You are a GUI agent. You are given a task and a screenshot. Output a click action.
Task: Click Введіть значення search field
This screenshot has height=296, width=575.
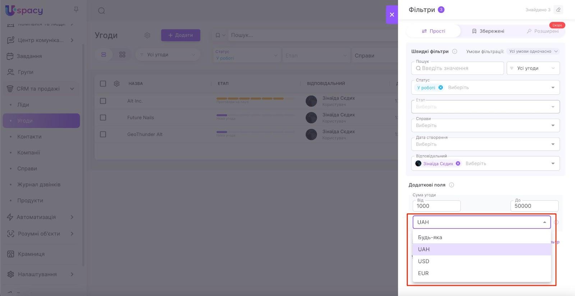[x=457, y=68]
